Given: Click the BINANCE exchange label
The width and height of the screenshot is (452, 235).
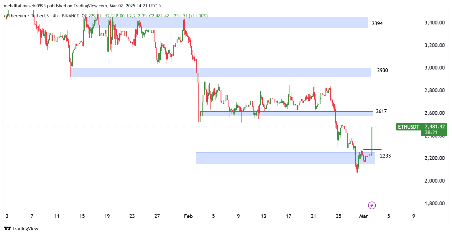Looking at the screenshot, I should point(70,16).
